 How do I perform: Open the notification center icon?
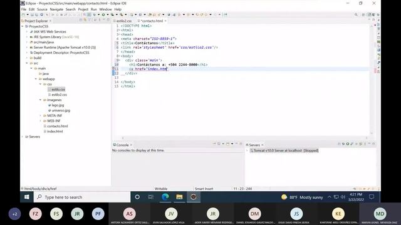tap(372, 197)
